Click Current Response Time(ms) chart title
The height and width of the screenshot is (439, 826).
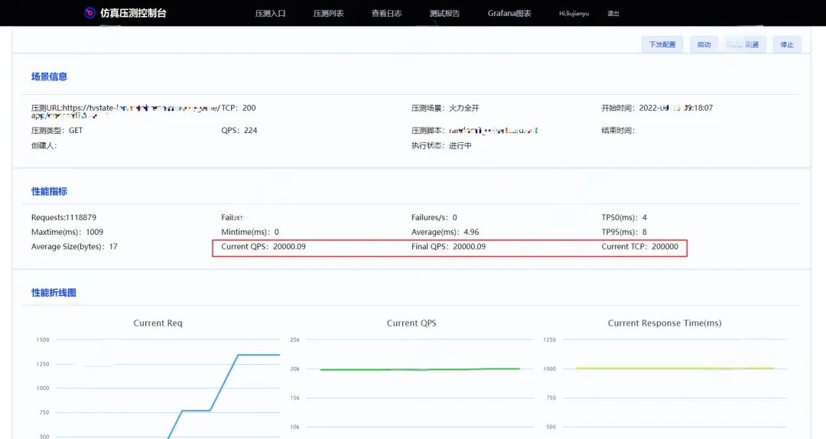[x=665, y=323]
